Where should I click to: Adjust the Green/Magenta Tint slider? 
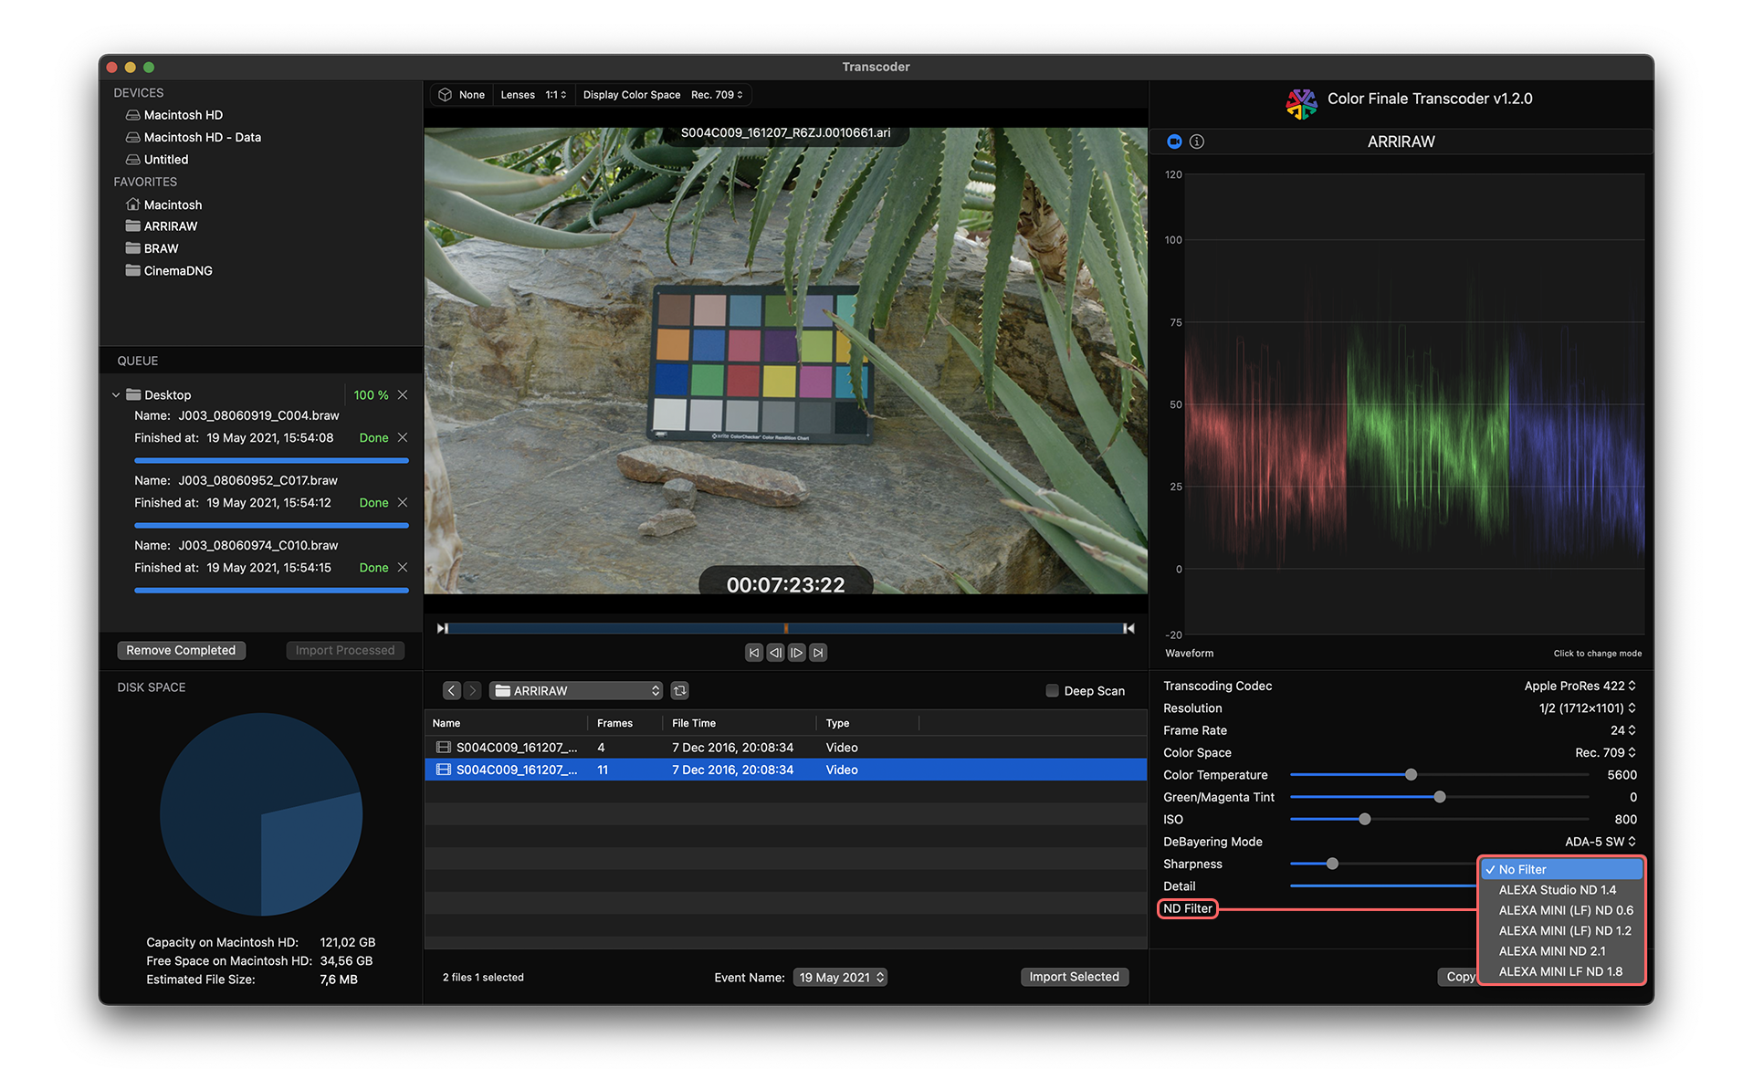[x=1439, y=798]
